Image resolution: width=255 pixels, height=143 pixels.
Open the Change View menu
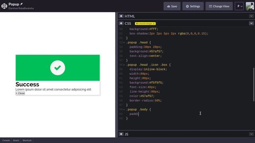[x=219, y=6]
